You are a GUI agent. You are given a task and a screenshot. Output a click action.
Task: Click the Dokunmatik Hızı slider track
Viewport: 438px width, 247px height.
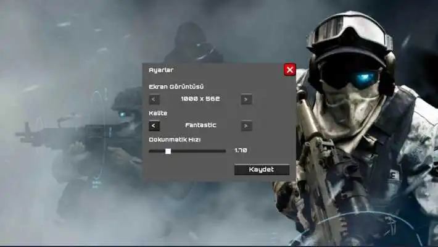[187, 151]
